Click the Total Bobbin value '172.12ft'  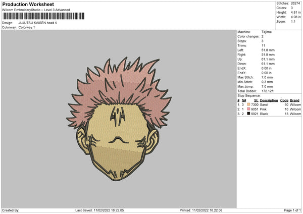pyautogui.click(x=268, y=91)
